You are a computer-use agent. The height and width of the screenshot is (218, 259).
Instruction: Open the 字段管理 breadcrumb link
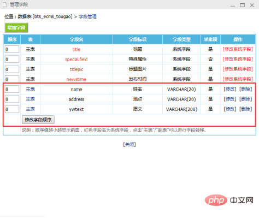coord(87,16)
